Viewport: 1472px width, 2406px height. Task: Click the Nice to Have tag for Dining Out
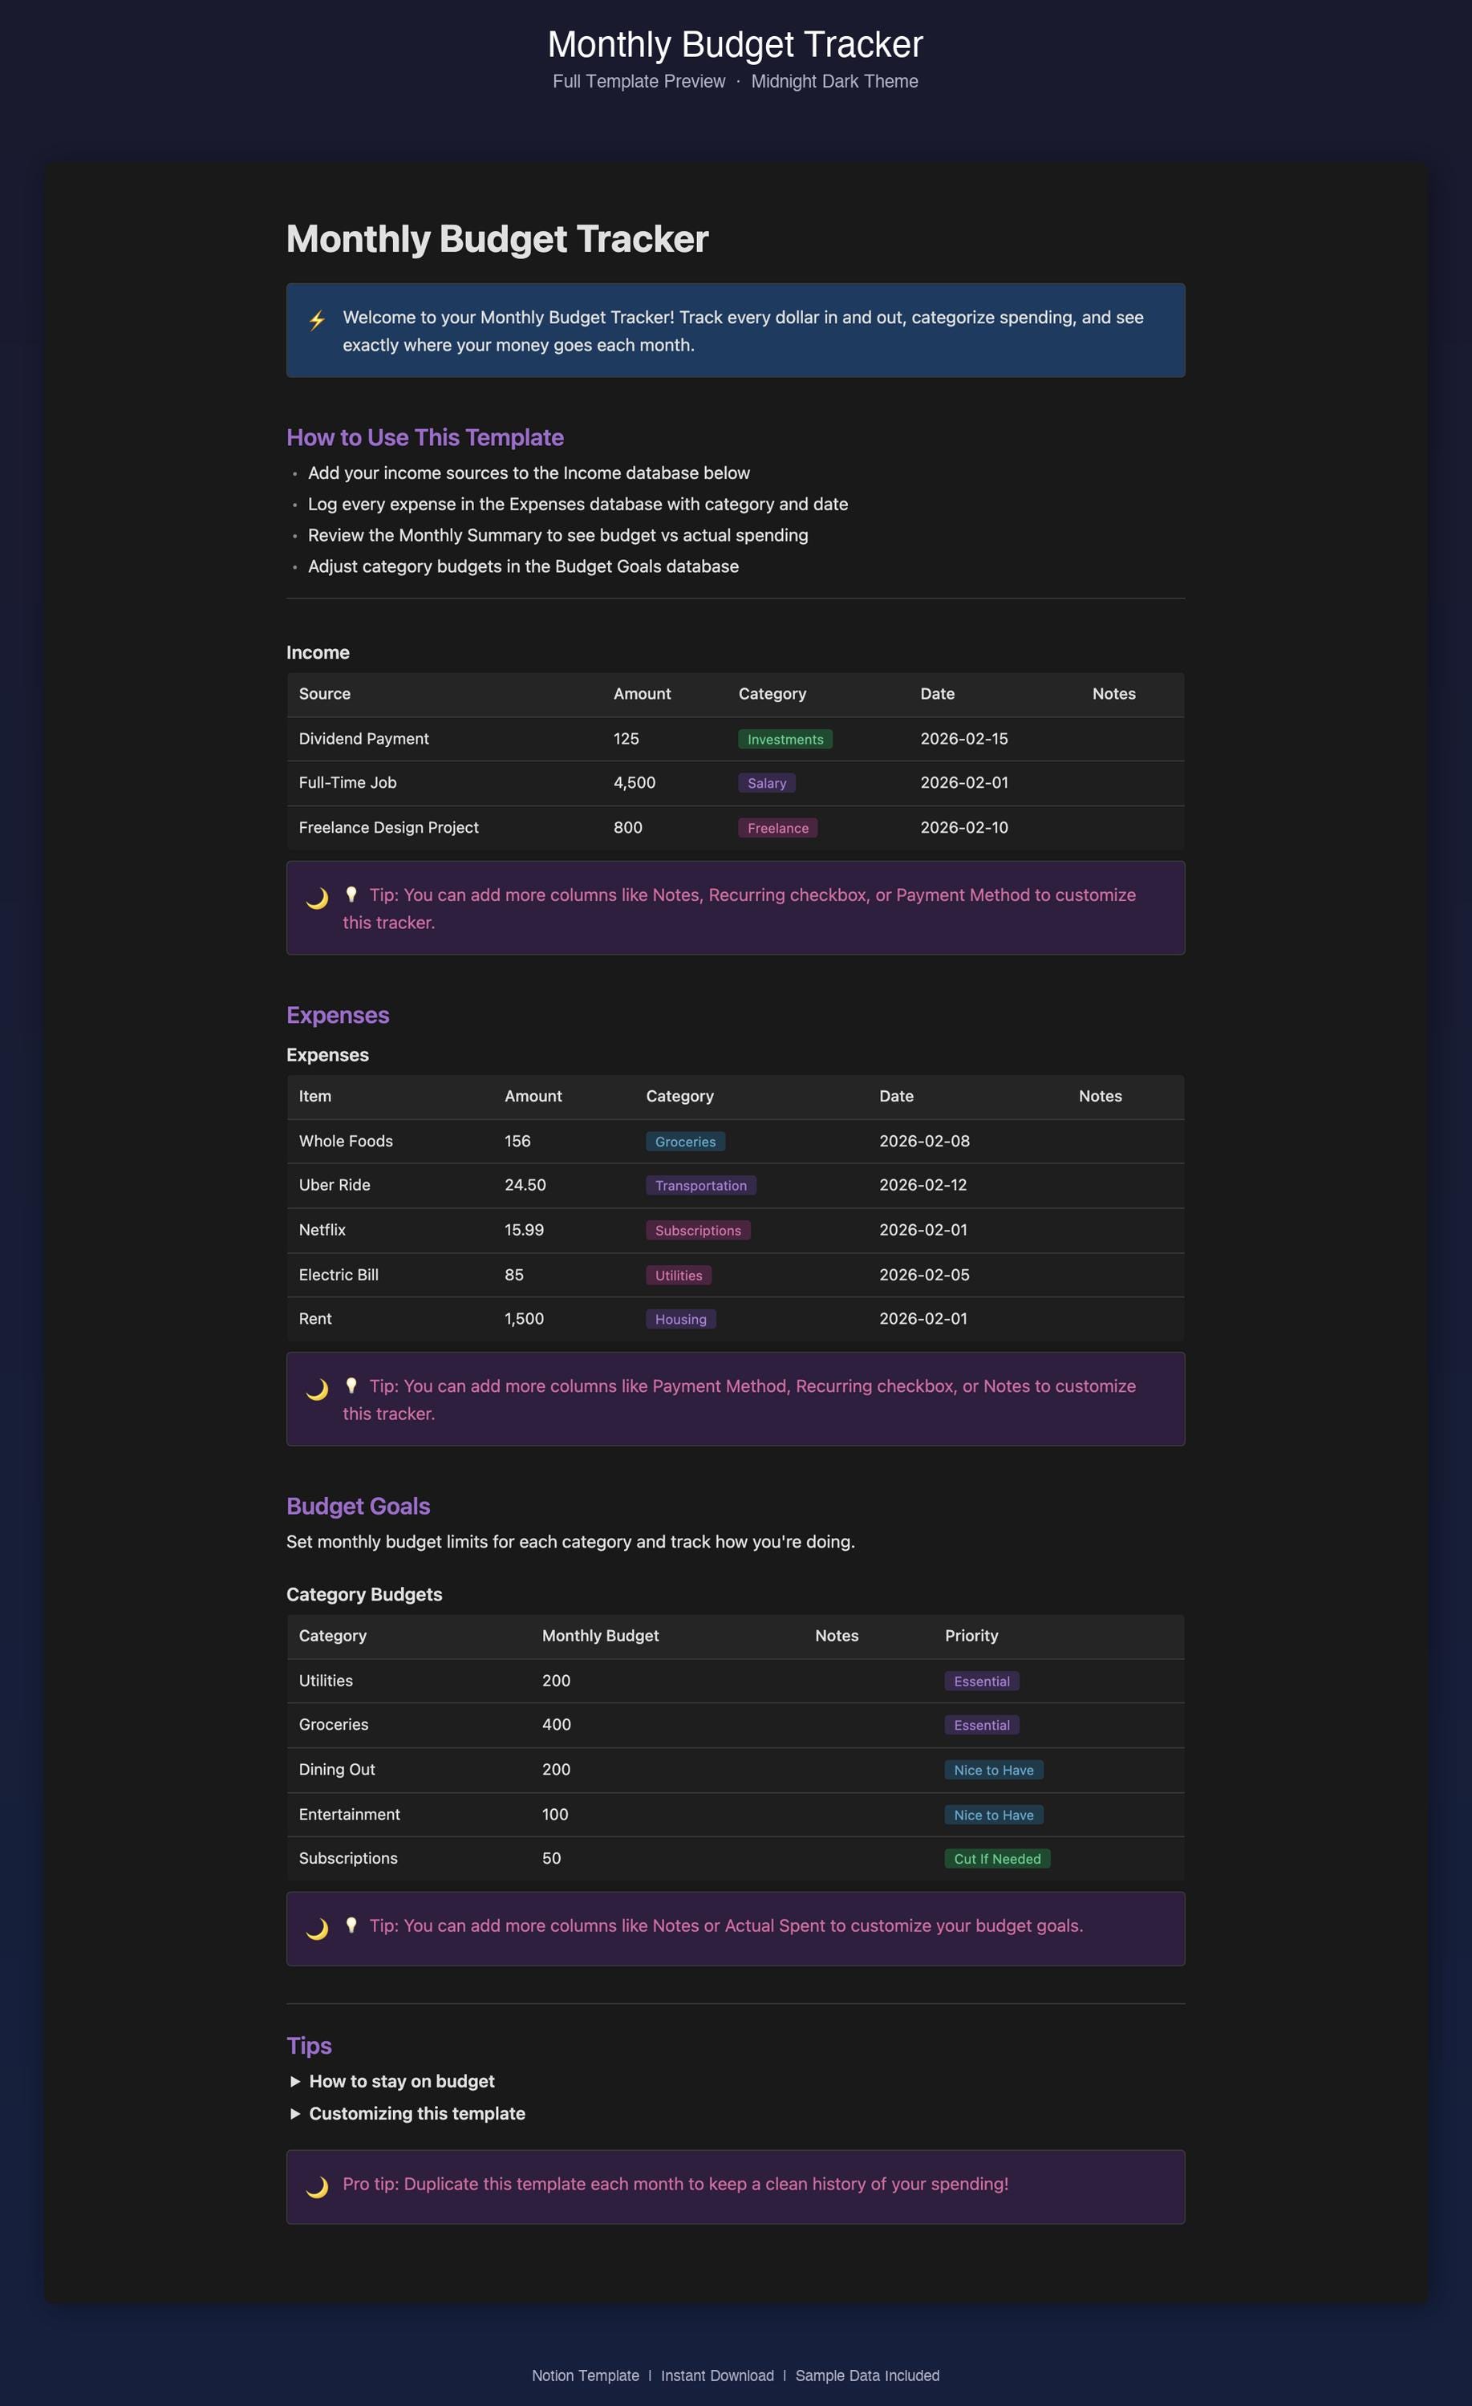click(x=994, y=1771)
